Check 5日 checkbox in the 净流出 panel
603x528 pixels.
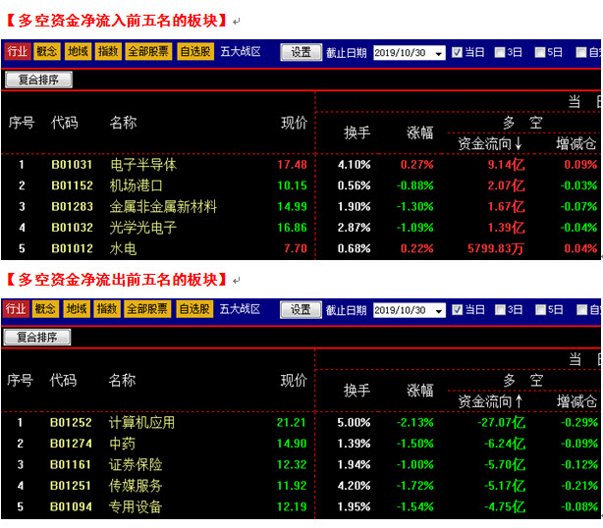pyautogui.click(x=543, y=310)
